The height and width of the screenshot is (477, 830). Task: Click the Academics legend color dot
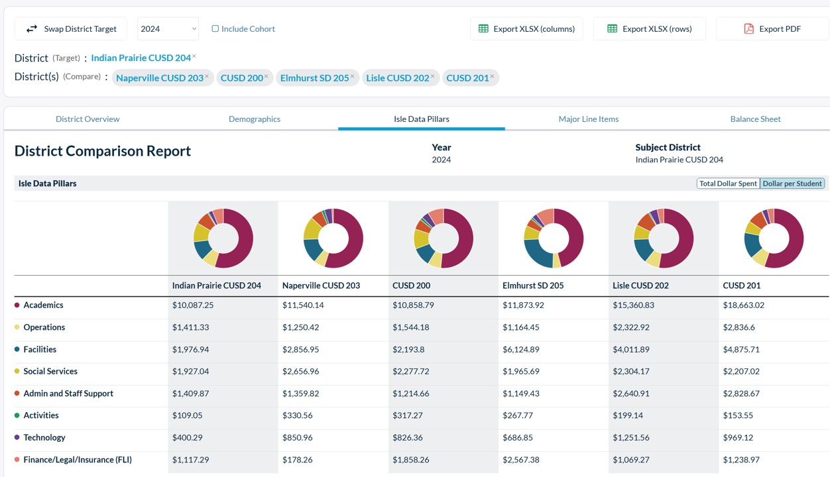click(x=17, y=305)
